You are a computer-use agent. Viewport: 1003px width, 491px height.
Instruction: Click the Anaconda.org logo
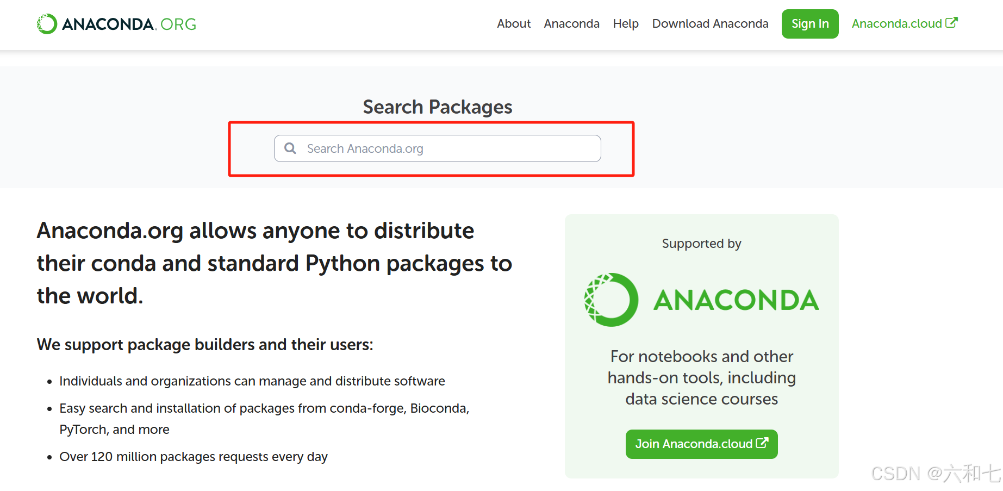coord(116,24)
